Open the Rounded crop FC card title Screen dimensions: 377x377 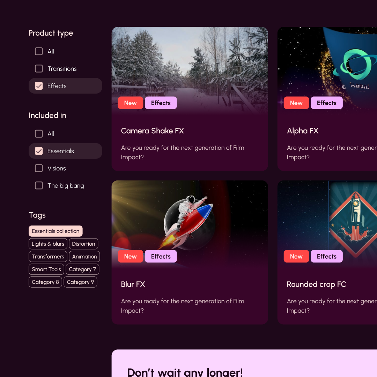click(316, 284)
